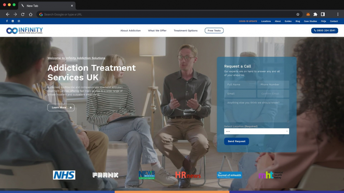This screenshot has width=344, height=193.
Task: Click the Phone Number field
Action: pyautogui.click(x=273, y=85)
